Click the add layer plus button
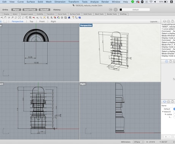This screenshot has width=175, height=144. coord(166,137)
